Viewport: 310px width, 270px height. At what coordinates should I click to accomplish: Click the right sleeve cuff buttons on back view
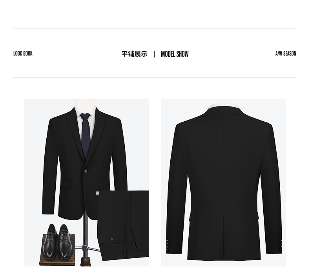coord(281,246)
